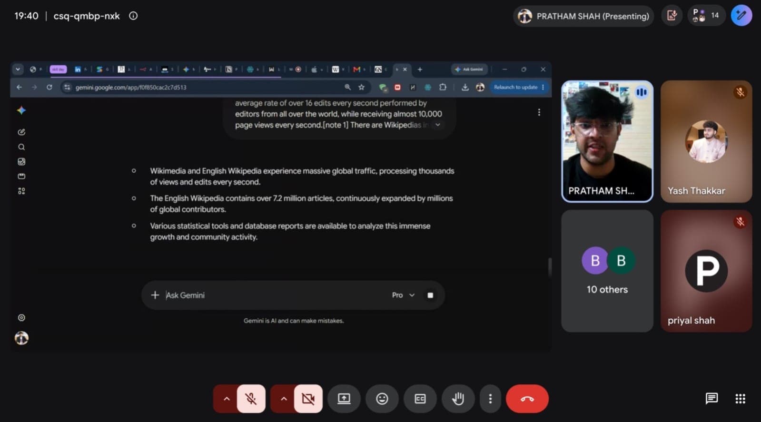This screenshot has height=422, width=761.
Task: Select priyal shah's participant tile
Action: (x=706, y=271)
